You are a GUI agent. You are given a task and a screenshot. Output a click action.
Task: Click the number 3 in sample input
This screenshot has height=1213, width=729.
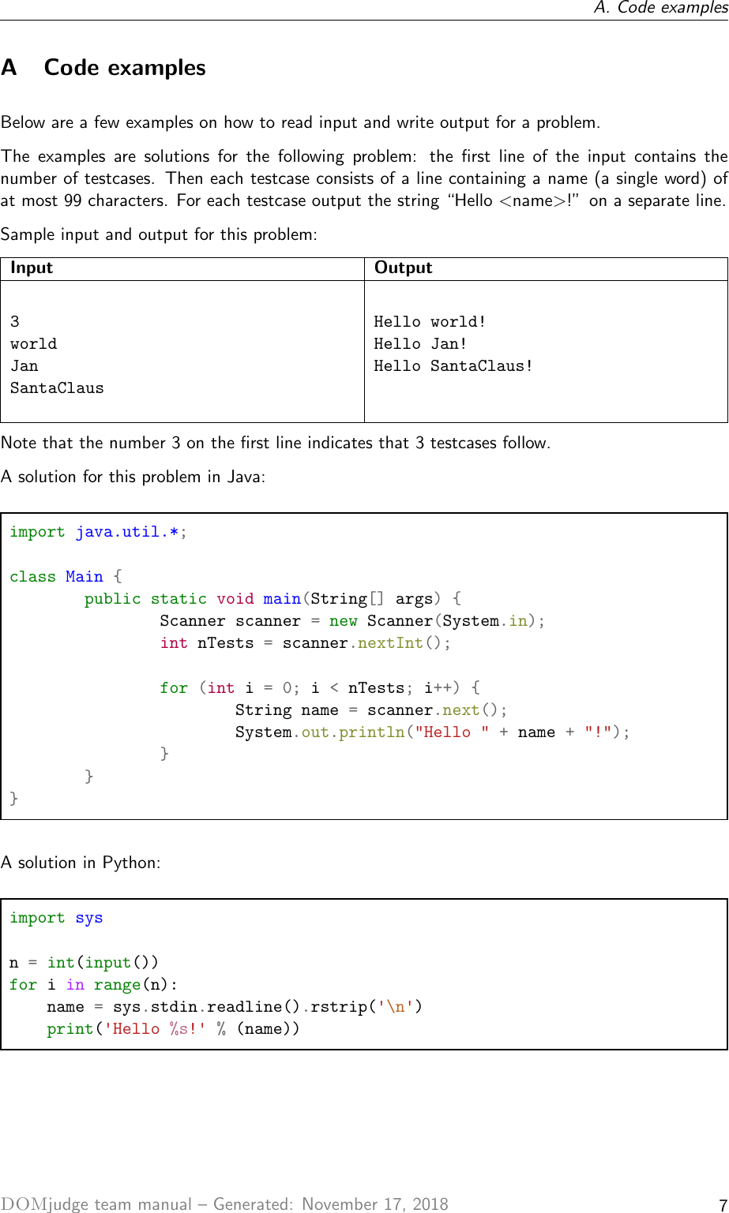click(15, 322)
